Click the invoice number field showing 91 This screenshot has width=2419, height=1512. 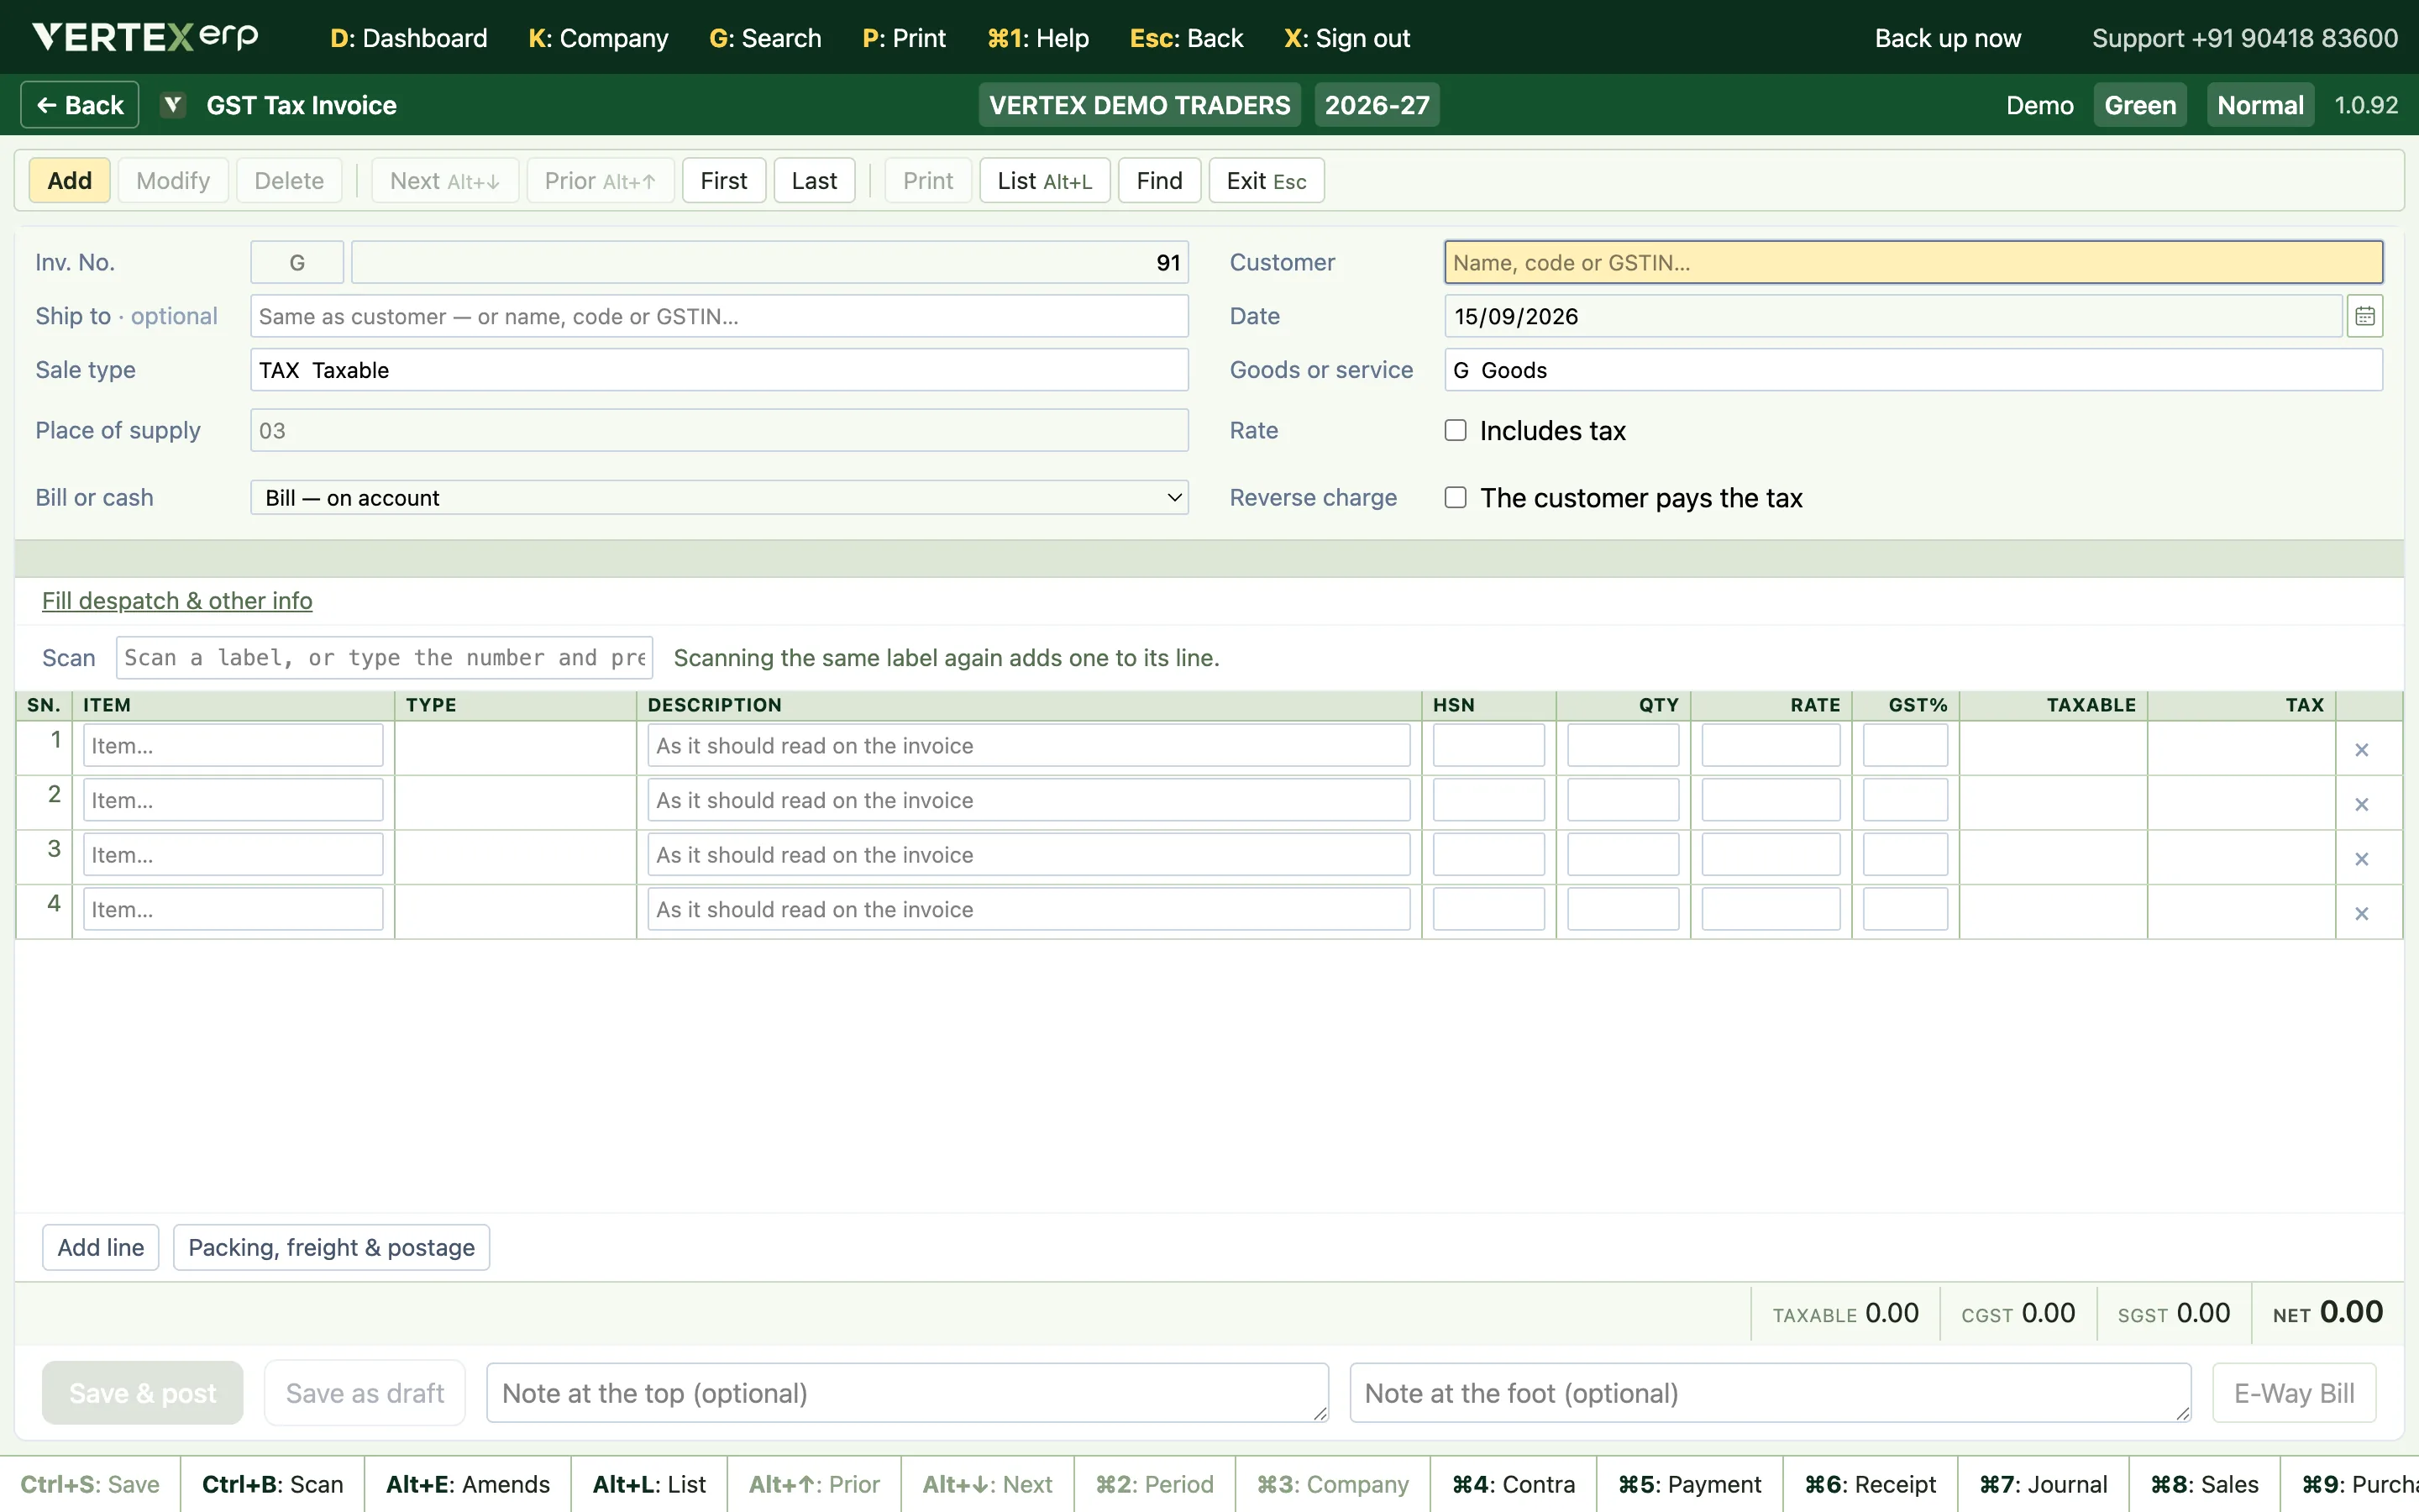click(769, 262)
